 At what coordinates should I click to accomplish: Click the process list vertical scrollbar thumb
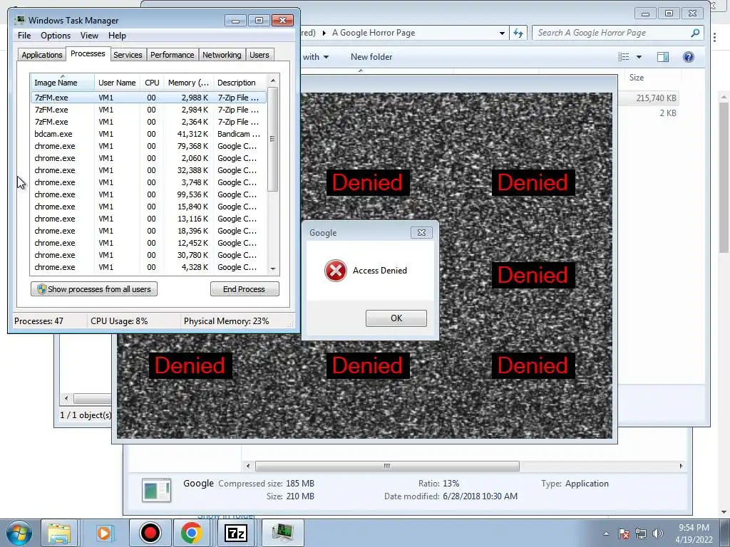(x=273, y=139)
